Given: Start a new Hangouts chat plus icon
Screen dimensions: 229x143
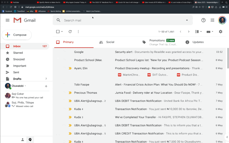Looking at the screenshot, I should (46, 86).
